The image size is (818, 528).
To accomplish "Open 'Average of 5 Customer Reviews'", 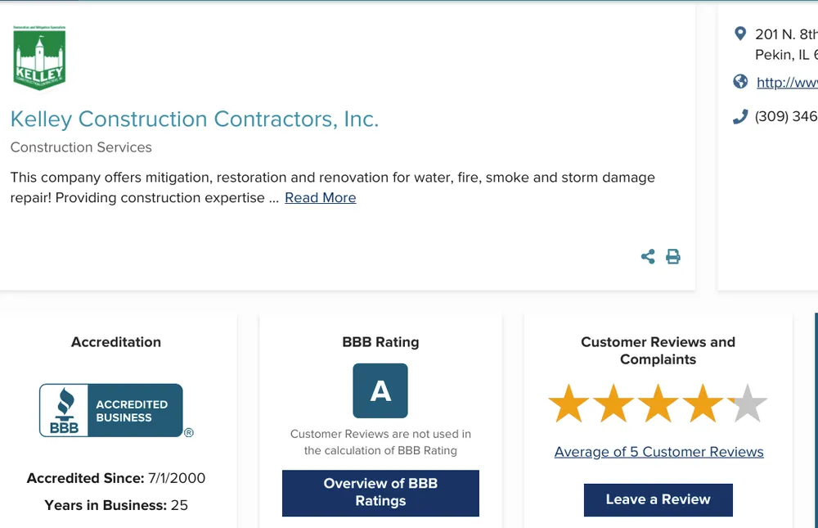I will point(658,451).
